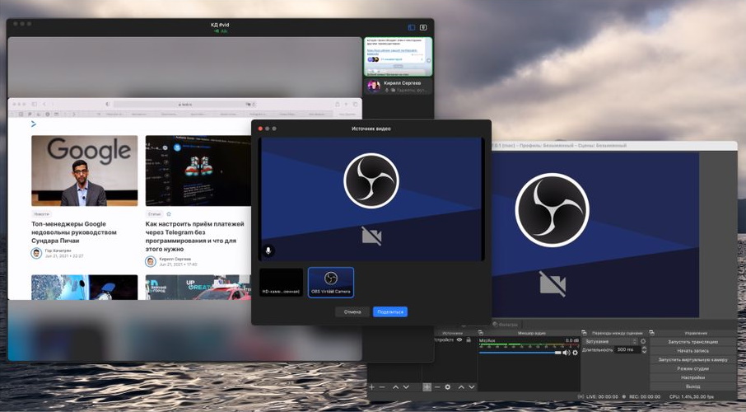Click the LIVE: 00:00:00 status text
This screenshot has width=746, height=412.
click(603, 397)
